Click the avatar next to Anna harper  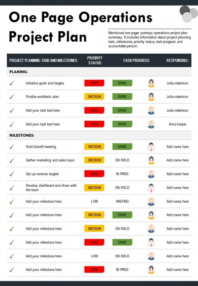[151, 124]
